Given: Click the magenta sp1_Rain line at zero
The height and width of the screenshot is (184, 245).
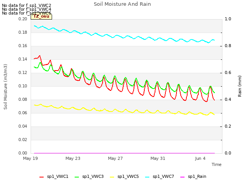Looking at the screenshot, I should pyautogui.click(x=124, y=153).
